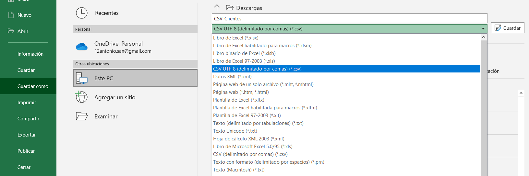Screen dimensions: 529x176
Task: Choose Texto (Macintosh) (*.txt)
Action: coord(346,170)
